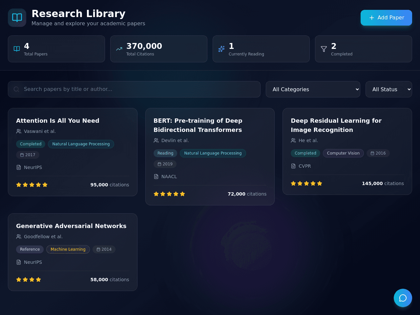Focus the search papers input field
Viewport: 420px width, 315px height.
point(134,89)
